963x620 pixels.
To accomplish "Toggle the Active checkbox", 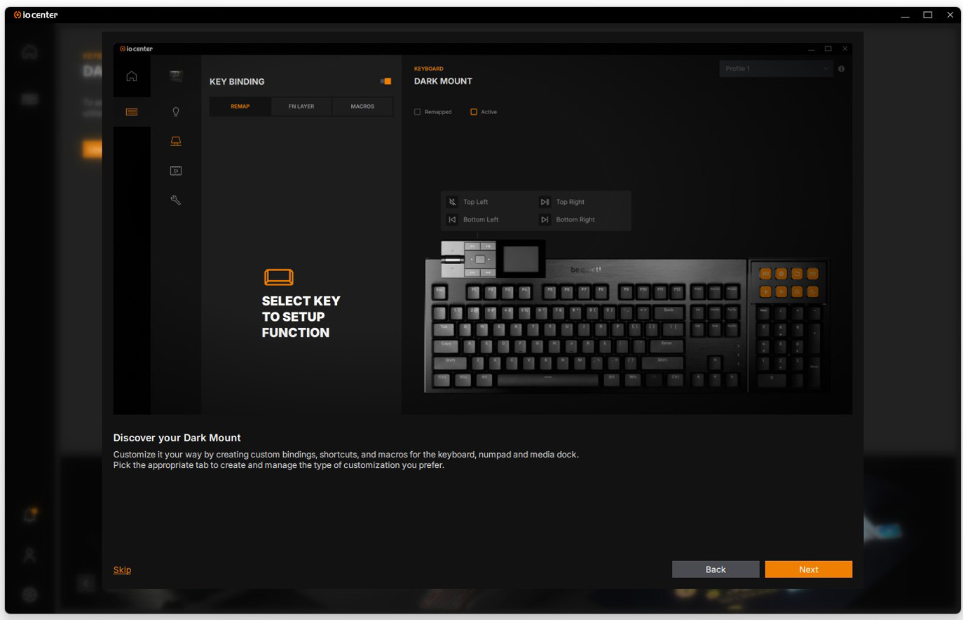I will (x=474, y=112).
